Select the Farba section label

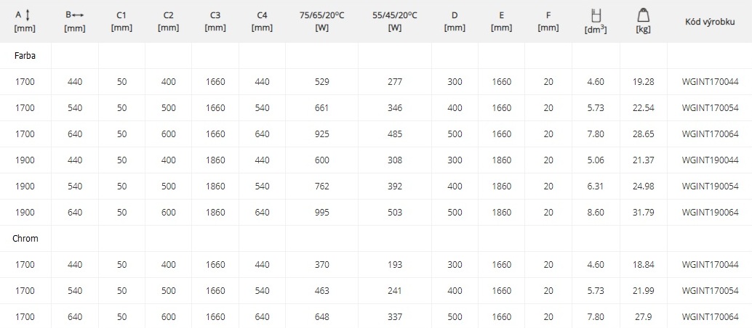click(25, 56)
